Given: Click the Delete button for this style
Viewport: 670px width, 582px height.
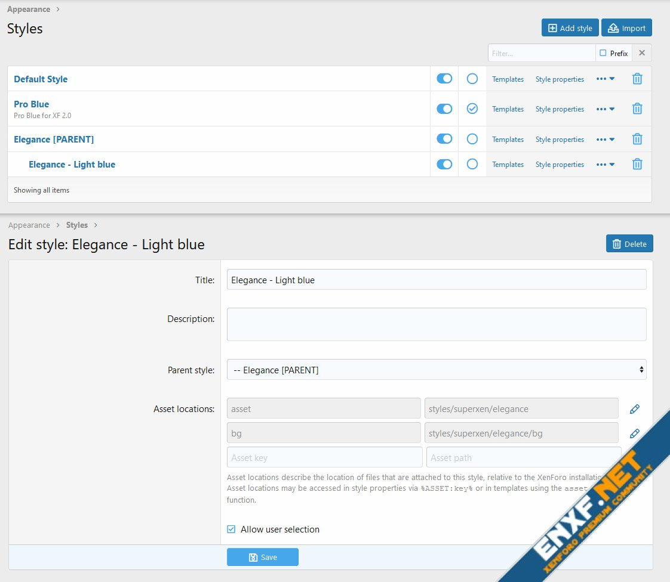Looking at the screenshot, I should coord(629,244).
